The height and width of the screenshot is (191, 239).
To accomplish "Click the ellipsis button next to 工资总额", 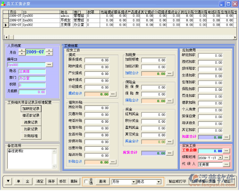I will [226, 151].
